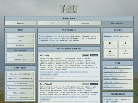The width and height of the screenshot is (138, 103).
Task: Click the 6 категорий stat tile
Action: (x=125, y=53)
